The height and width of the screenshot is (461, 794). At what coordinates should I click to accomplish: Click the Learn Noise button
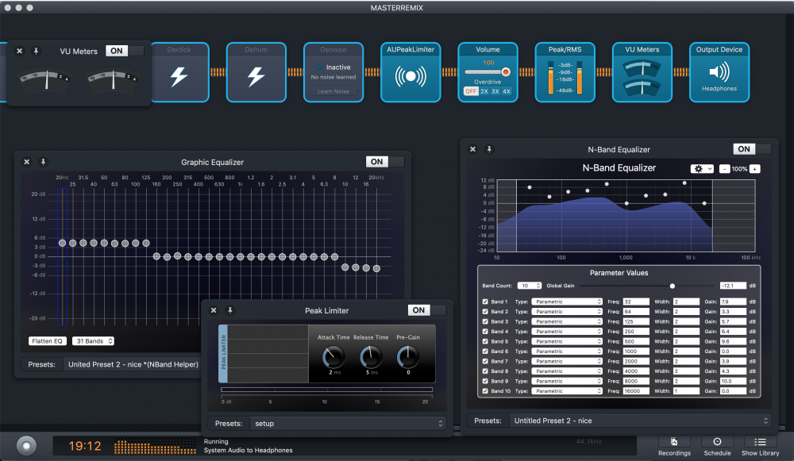tap(333, 91)
